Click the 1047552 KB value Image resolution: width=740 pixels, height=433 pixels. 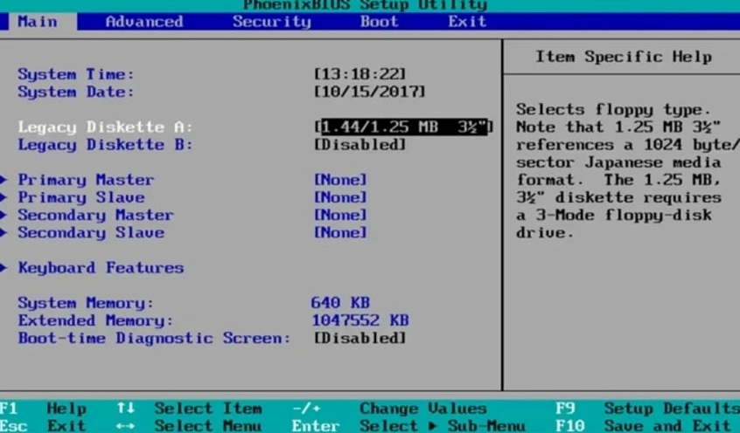[x=360, y=320]
